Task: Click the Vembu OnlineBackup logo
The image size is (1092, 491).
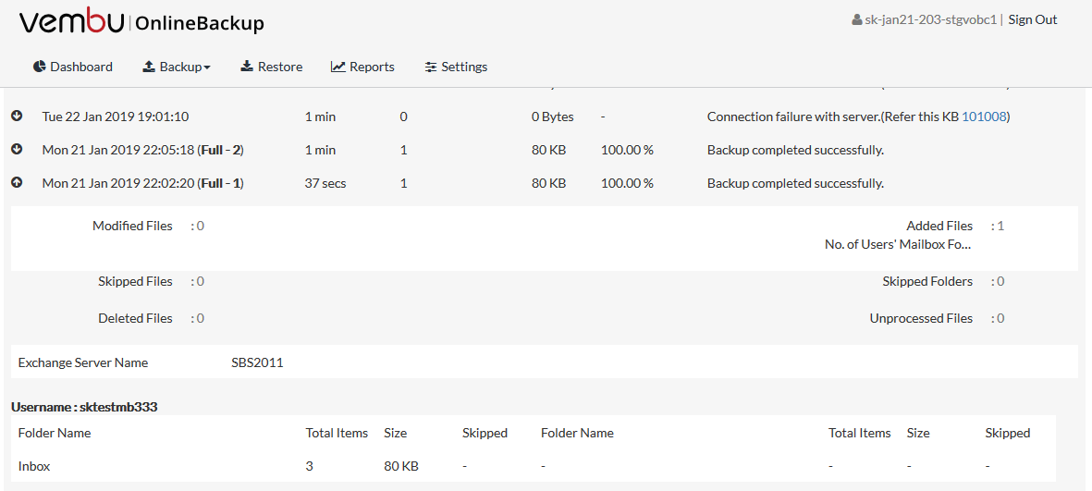Action: (141, 22)
